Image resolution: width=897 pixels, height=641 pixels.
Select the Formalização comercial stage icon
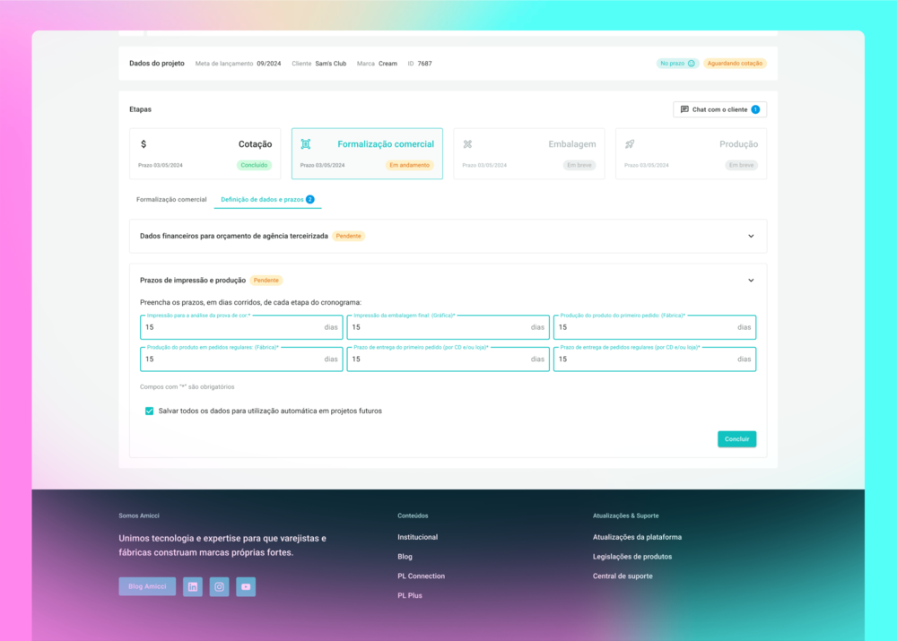pos(306,144)
